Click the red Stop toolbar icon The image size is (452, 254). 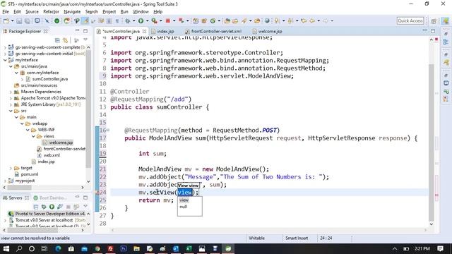[x=168, y=20]
